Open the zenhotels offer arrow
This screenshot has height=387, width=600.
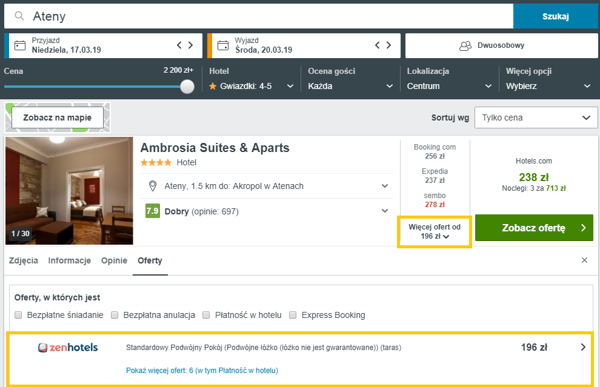[583, 348]
